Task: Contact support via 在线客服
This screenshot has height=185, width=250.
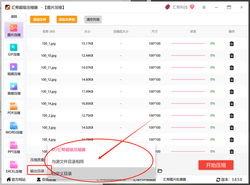Action: pyautogui.click(x=46, y=179)
